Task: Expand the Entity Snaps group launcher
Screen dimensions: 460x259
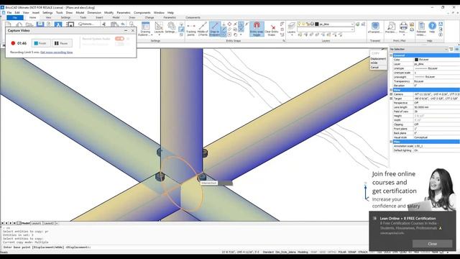Action: [284, 41]
